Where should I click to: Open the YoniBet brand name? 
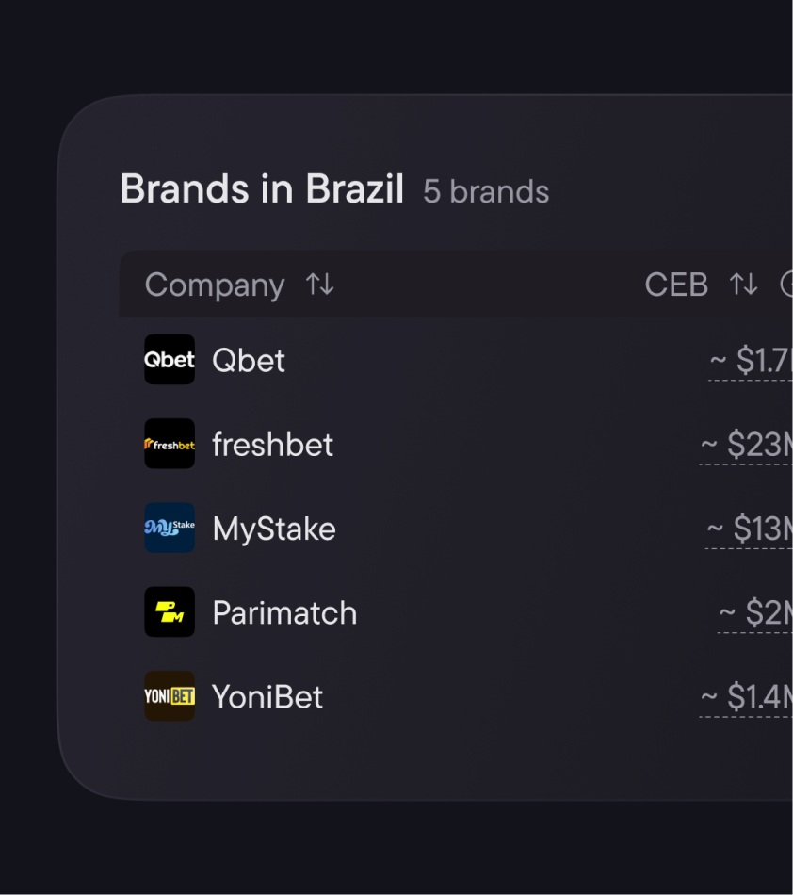(267, 697)
